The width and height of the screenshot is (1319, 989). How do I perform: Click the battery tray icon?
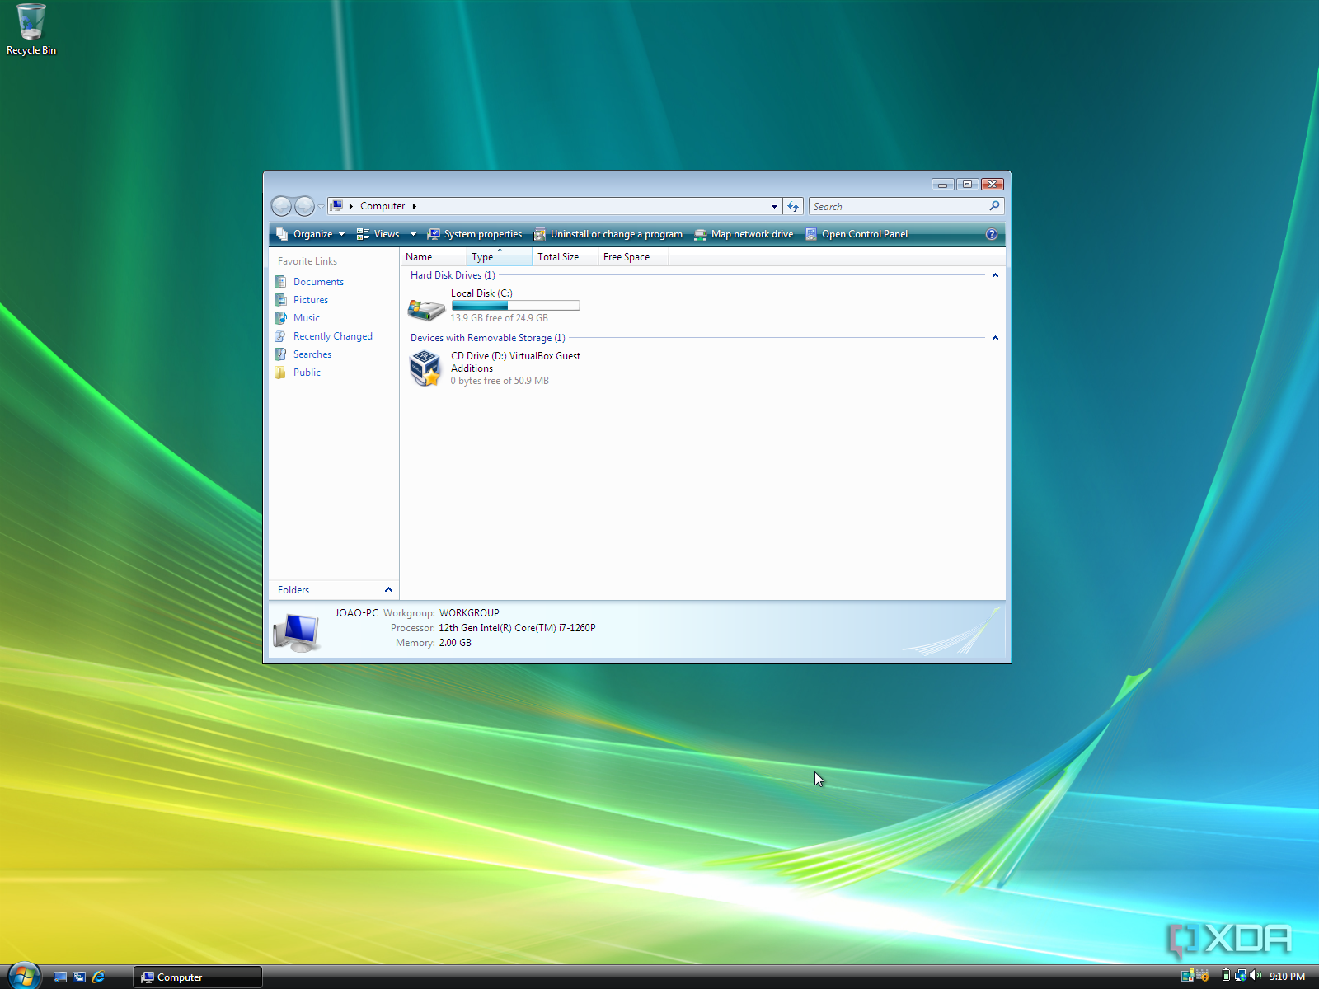click(1226, 976)
